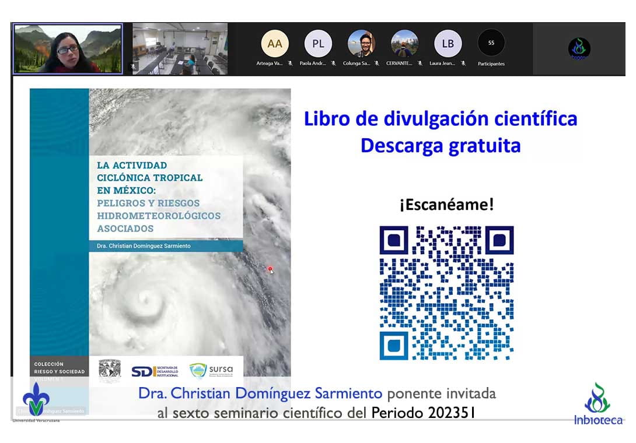Select the CERVANTE... participant avatar

[x=404, y=44]
